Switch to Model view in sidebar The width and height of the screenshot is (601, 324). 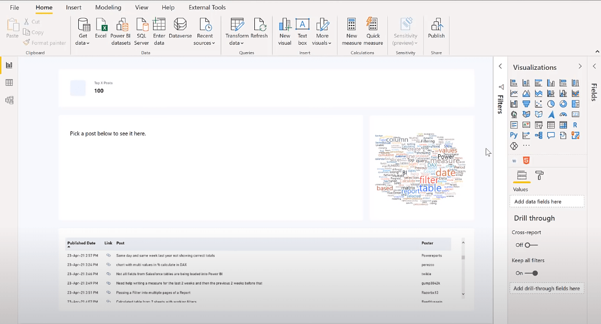coord(9,100)
